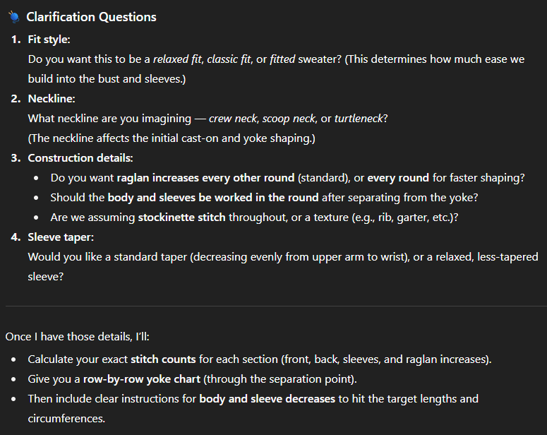Click the italic "crew neck" text
Screen dimensions: 547x435
point(234,119)
